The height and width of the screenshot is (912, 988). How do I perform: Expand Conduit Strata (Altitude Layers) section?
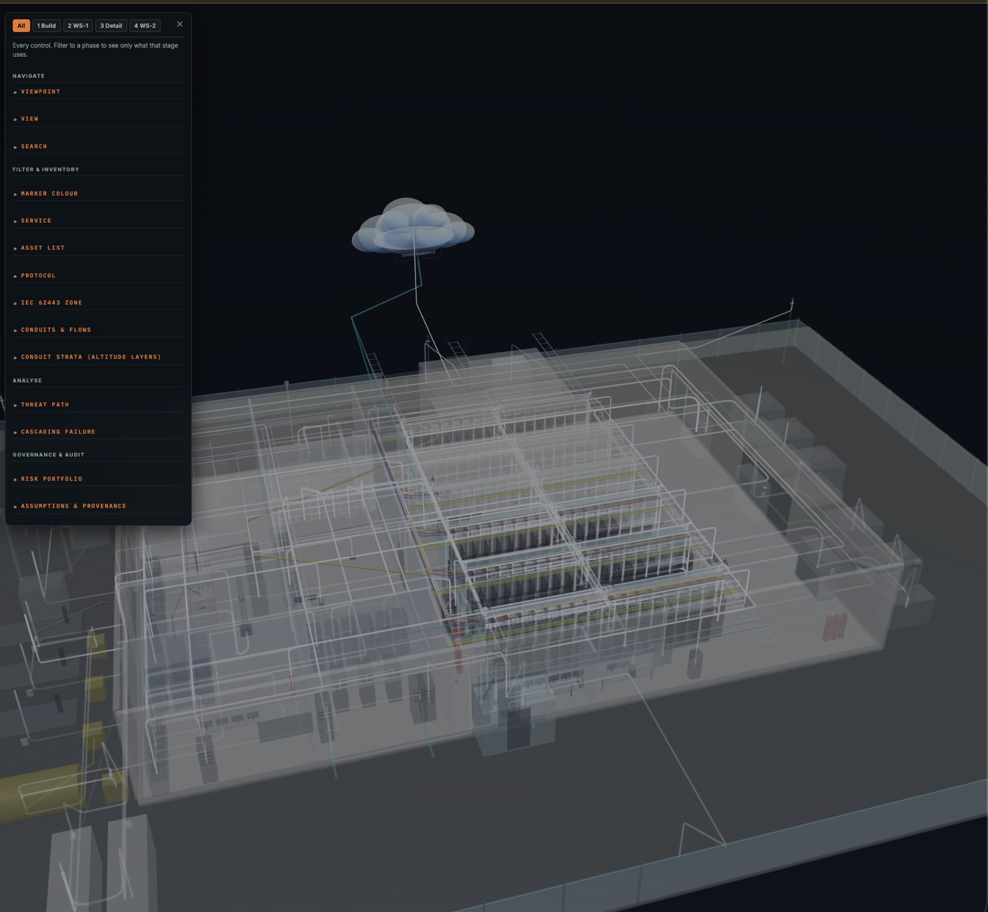(x=98, y=357)
